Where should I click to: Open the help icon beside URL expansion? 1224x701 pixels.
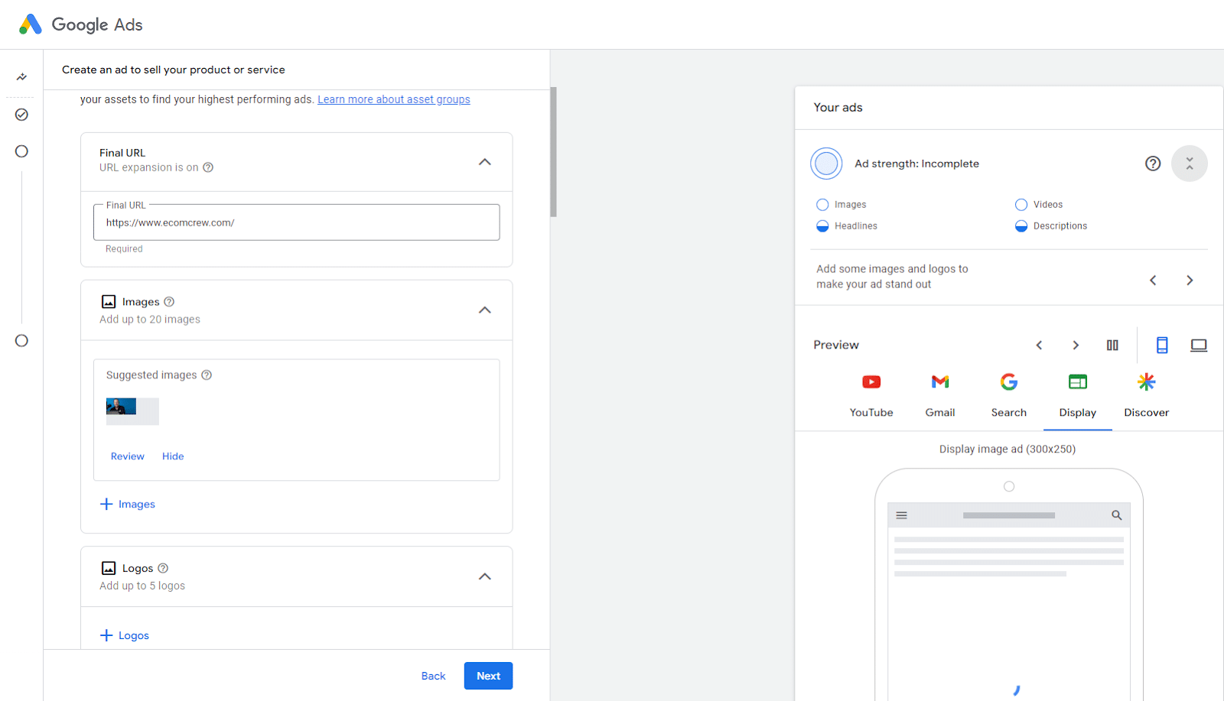click(208, 167)
